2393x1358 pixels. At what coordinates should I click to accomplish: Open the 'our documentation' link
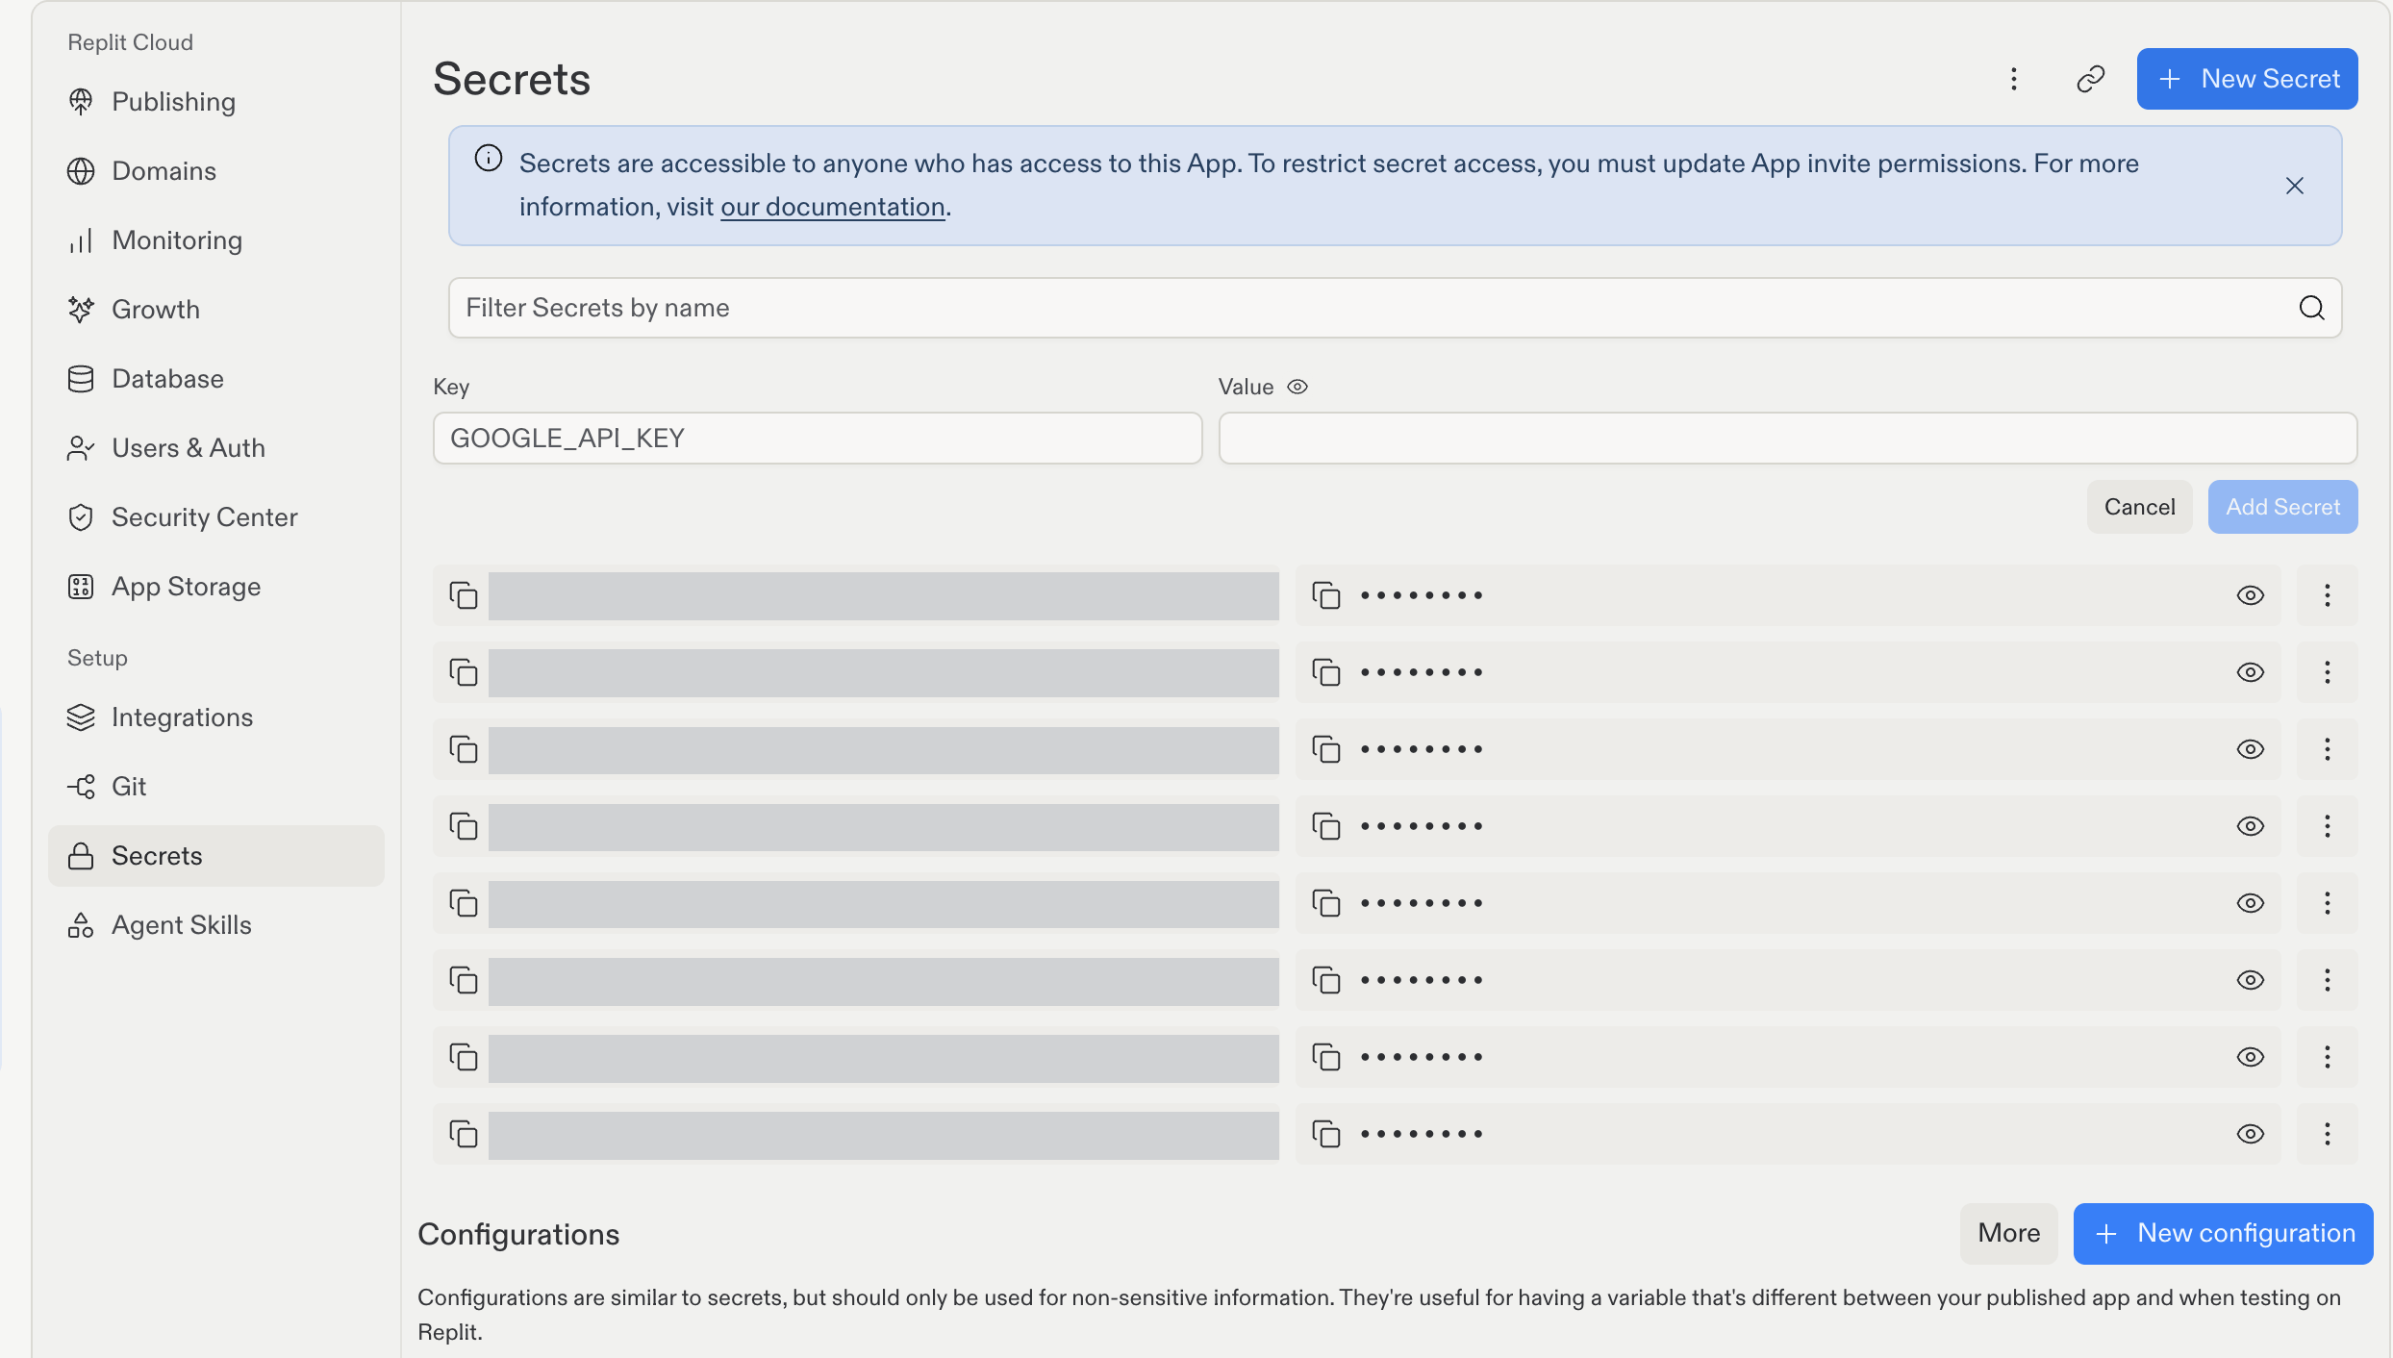[x=833, y=207]
